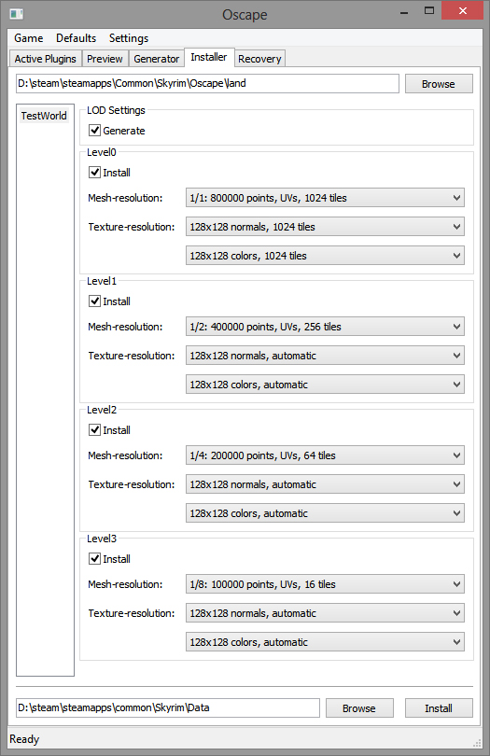
Task: Browse for the Oscape land source folder
Action: 439,84
